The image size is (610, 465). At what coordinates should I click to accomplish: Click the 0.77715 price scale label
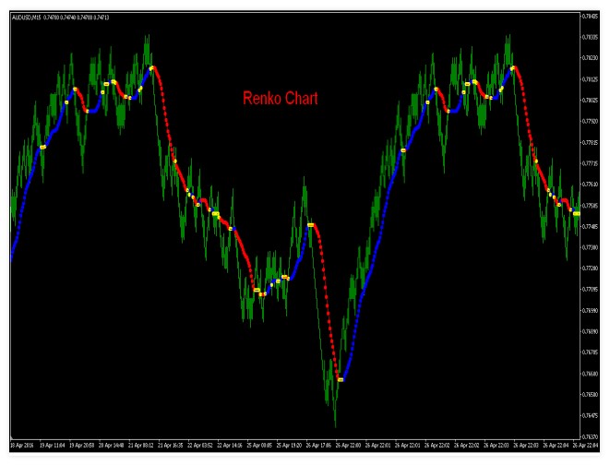[591, 163]
